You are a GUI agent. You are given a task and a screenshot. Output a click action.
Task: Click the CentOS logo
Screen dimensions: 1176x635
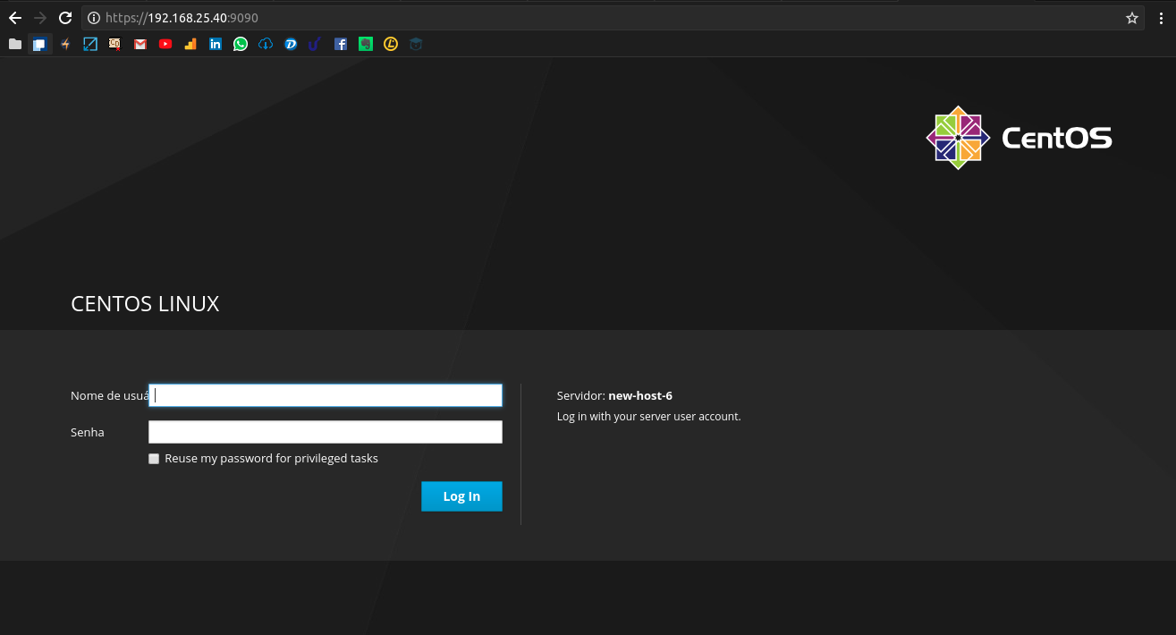[1019, 138]
